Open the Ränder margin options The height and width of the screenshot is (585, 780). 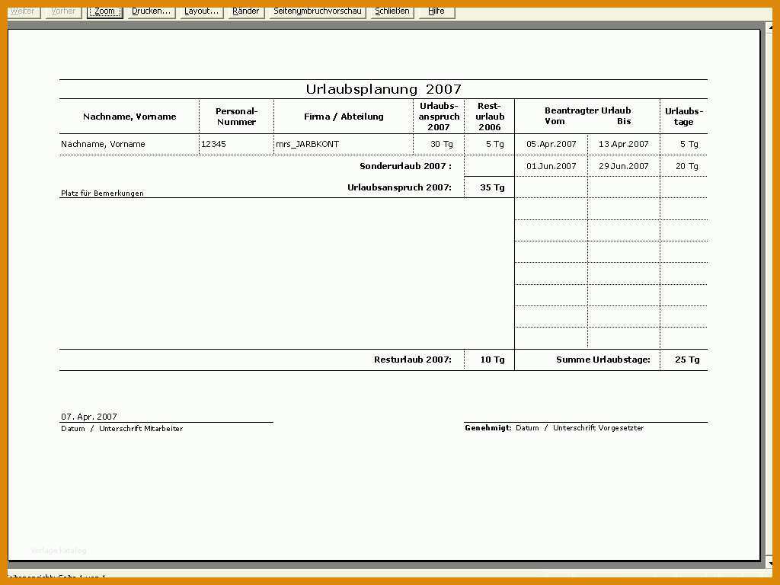245,11
